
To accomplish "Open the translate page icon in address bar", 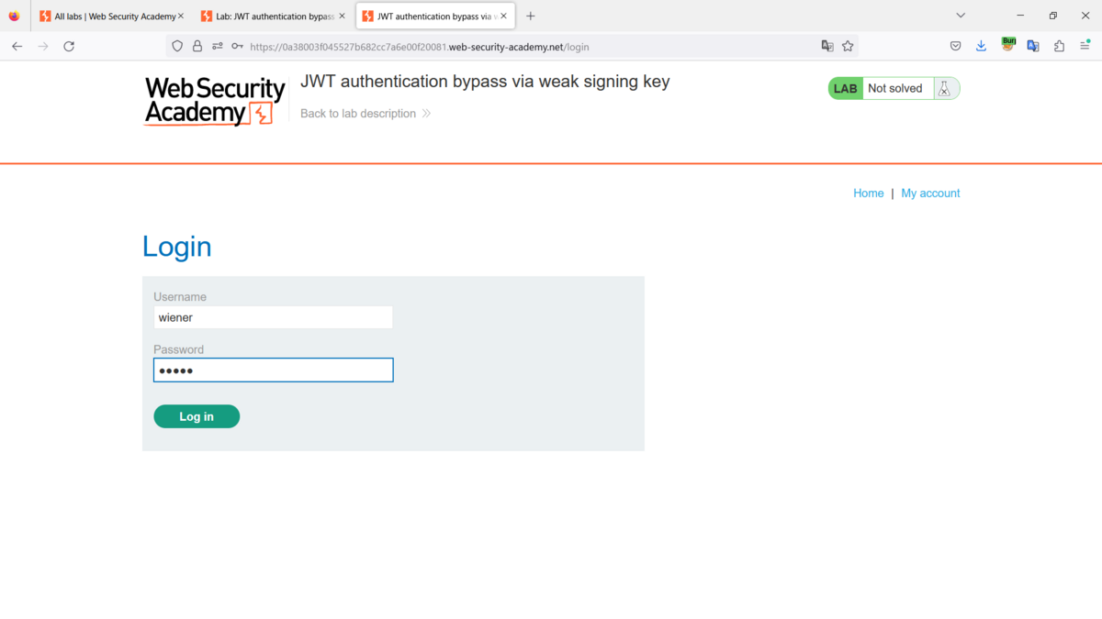I will [827, 46].
